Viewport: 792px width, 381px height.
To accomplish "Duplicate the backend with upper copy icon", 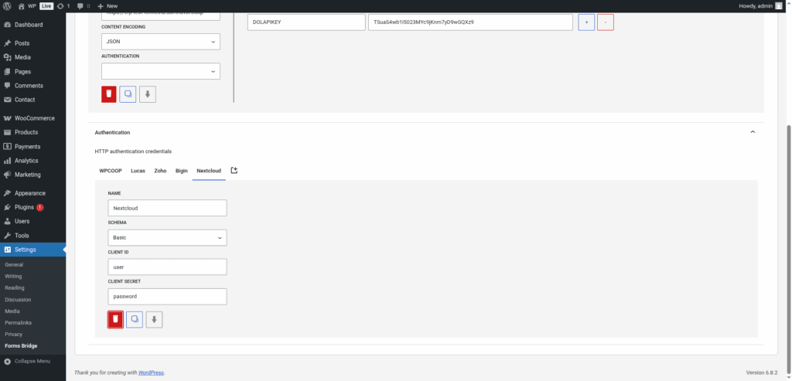I will coord(128,94).
